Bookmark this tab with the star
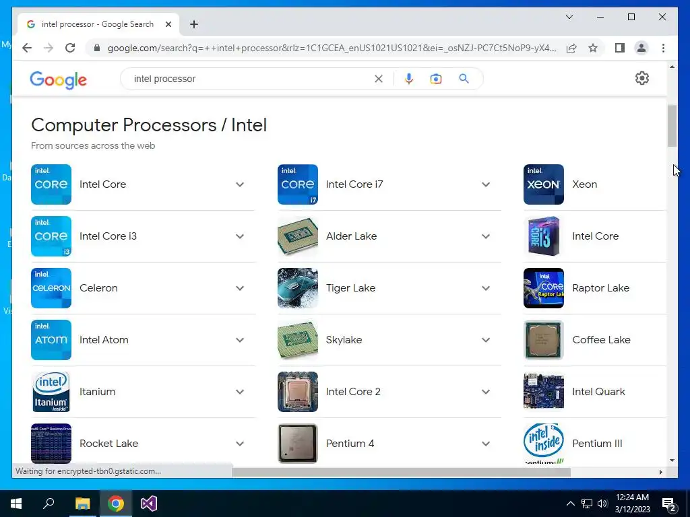Image resolution: width=690 pixels, height=517 pixels. pos(593,48)
